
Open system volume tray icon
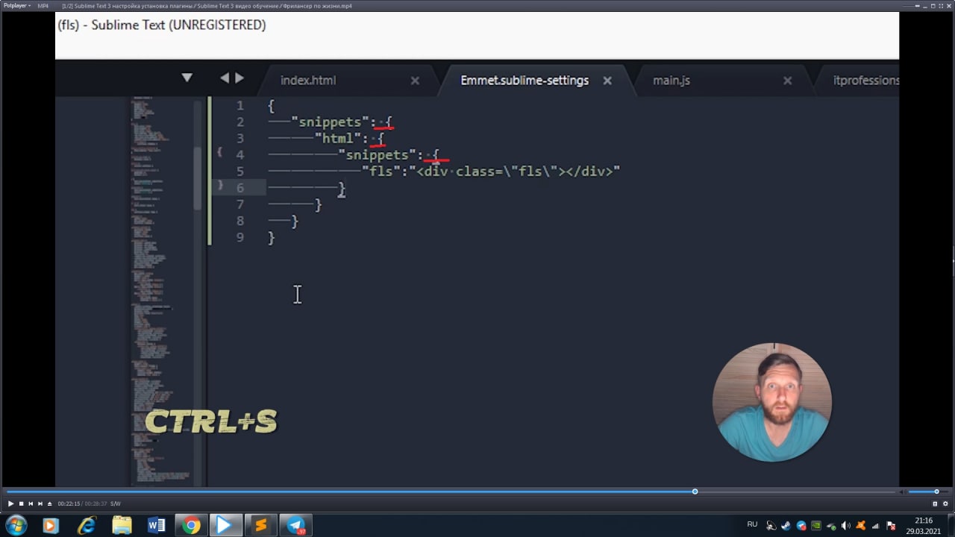(x=845, y=525)
